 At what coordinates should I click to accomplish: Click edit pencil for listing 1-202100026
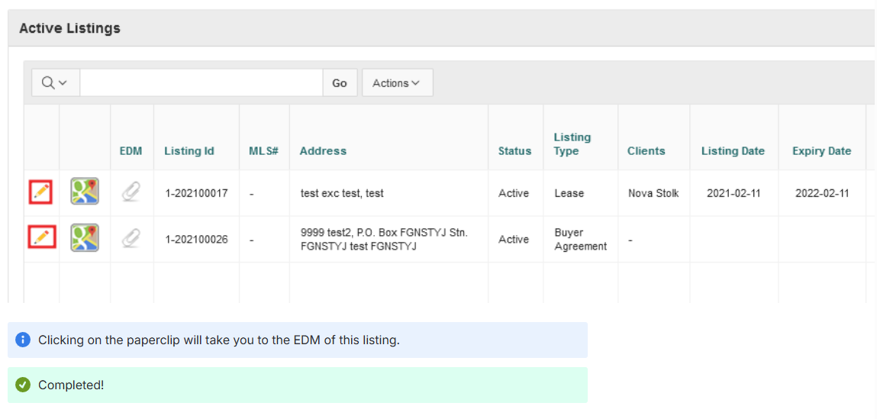coord(41,237)
